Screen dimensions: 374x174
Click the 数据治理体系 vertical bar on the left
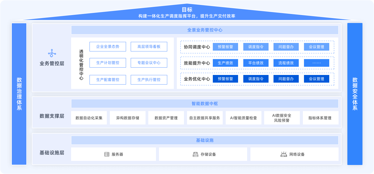tap(19, 94)
